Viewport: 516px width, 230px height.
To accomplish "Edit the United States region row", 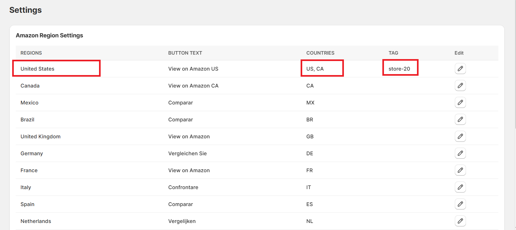I will point(460,69).
